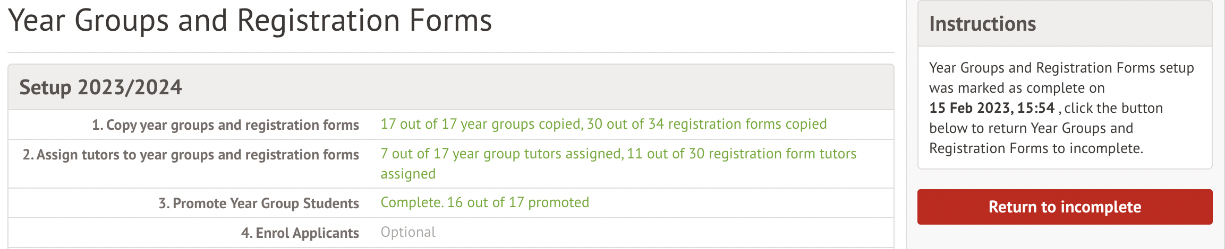Select step 1 'Copy year groups and registration forms'
This screenshot has width=1225, height=249.
pos(225,125)
